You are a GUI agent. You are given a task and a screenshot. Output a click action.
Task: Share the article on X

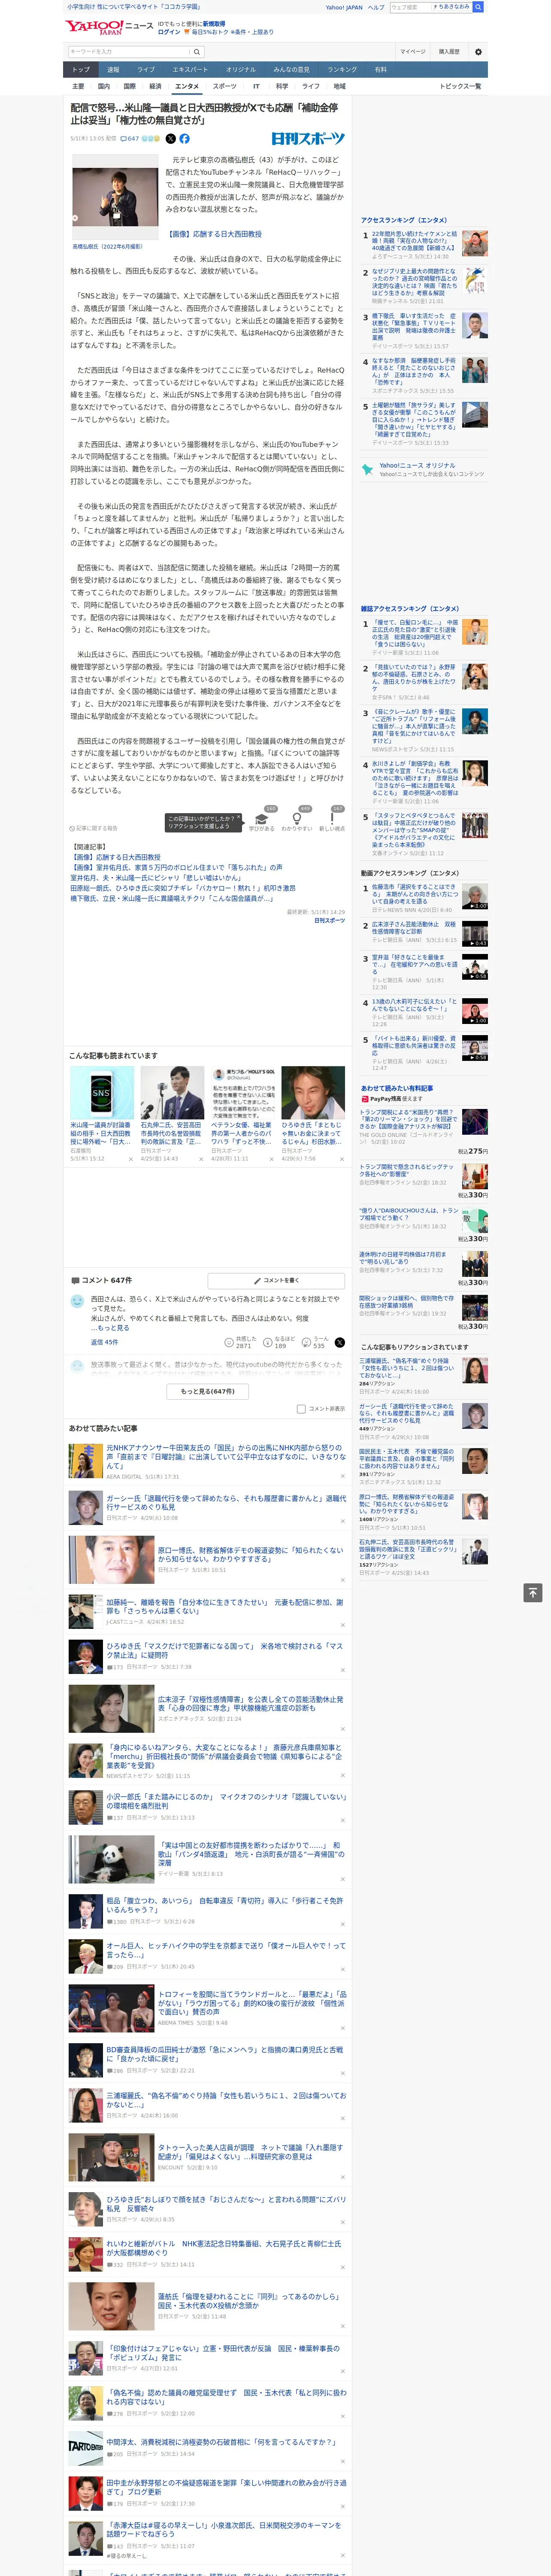pos(170,139)
